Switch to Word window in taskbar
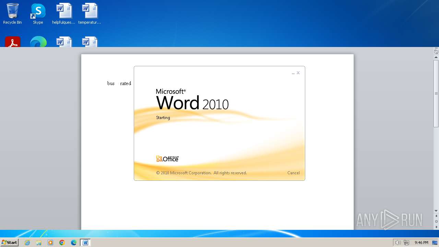Screen dimensions: 439x247 85,243
